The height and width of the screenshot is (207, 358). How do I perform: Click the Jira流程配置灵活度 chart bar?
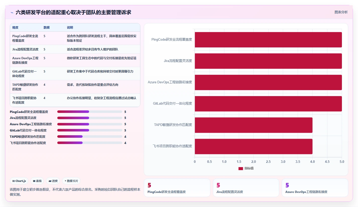coord(268,61)
